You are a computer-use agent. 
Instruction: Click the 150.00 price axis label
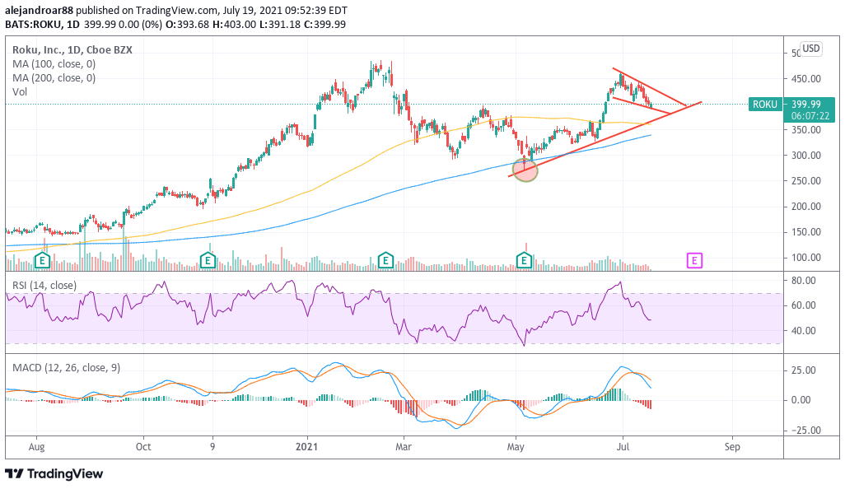point(806,232)
